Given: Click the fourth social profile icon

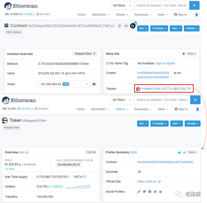Looking at the screenshot, I should tap(155, 192).
